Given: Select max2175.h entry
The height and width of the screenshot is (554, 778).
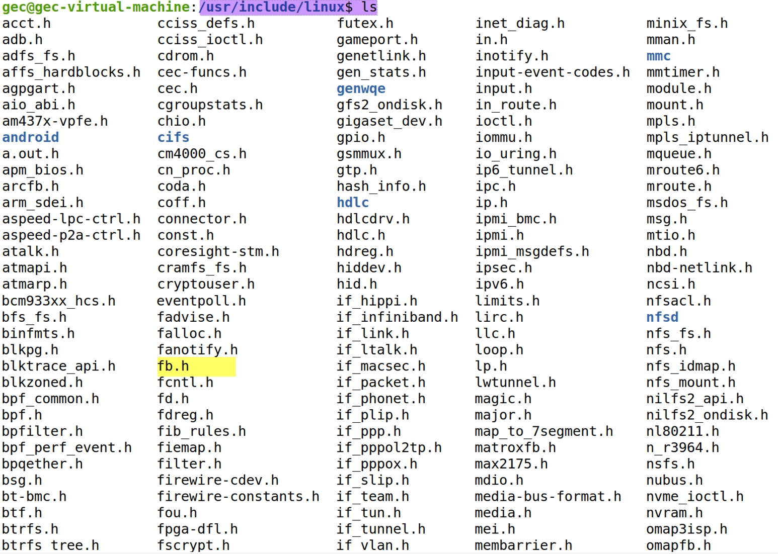Looking at the screenshot, I should 511,464.
